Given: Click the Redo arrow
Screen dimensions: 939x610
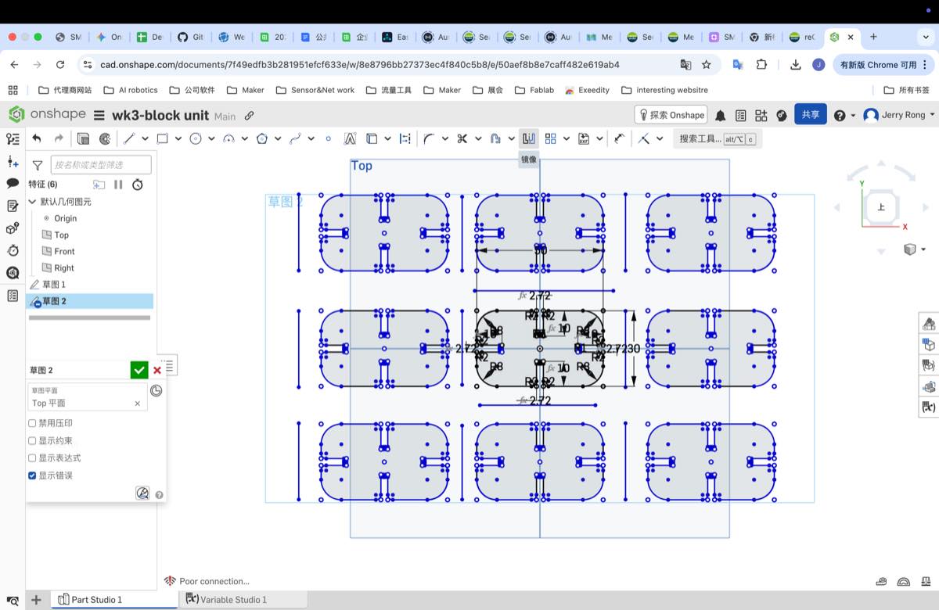Looking at the screenshot, I should coord(59,138).
